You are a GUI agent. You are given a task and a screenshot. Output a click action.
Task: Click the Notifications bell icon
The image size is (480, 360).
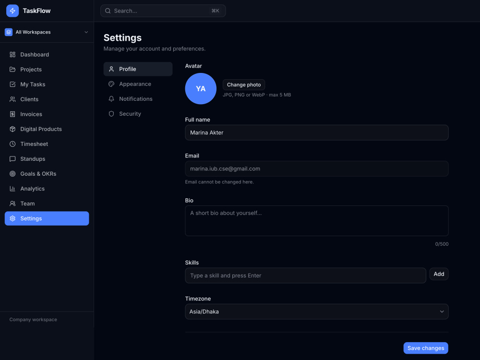coord(111,99)
